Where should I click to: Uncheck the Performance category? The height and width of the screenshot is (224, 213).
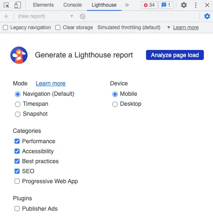[x=17, y=141]
